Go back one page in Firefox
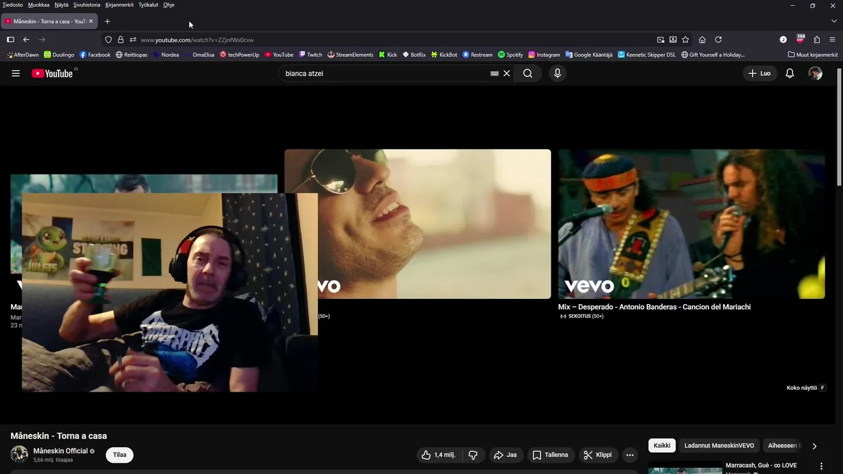 coord(26,39)
